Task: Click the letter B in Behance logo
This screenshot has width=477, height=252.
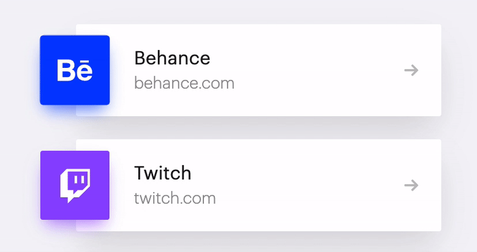Action: click(66, 70)
